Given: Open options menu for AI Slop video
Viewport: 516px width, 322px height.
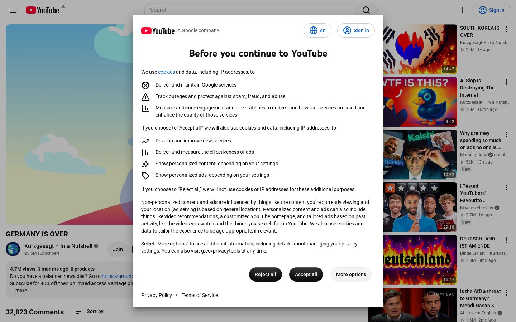Looking at the screenshot, I should [507, 82].
